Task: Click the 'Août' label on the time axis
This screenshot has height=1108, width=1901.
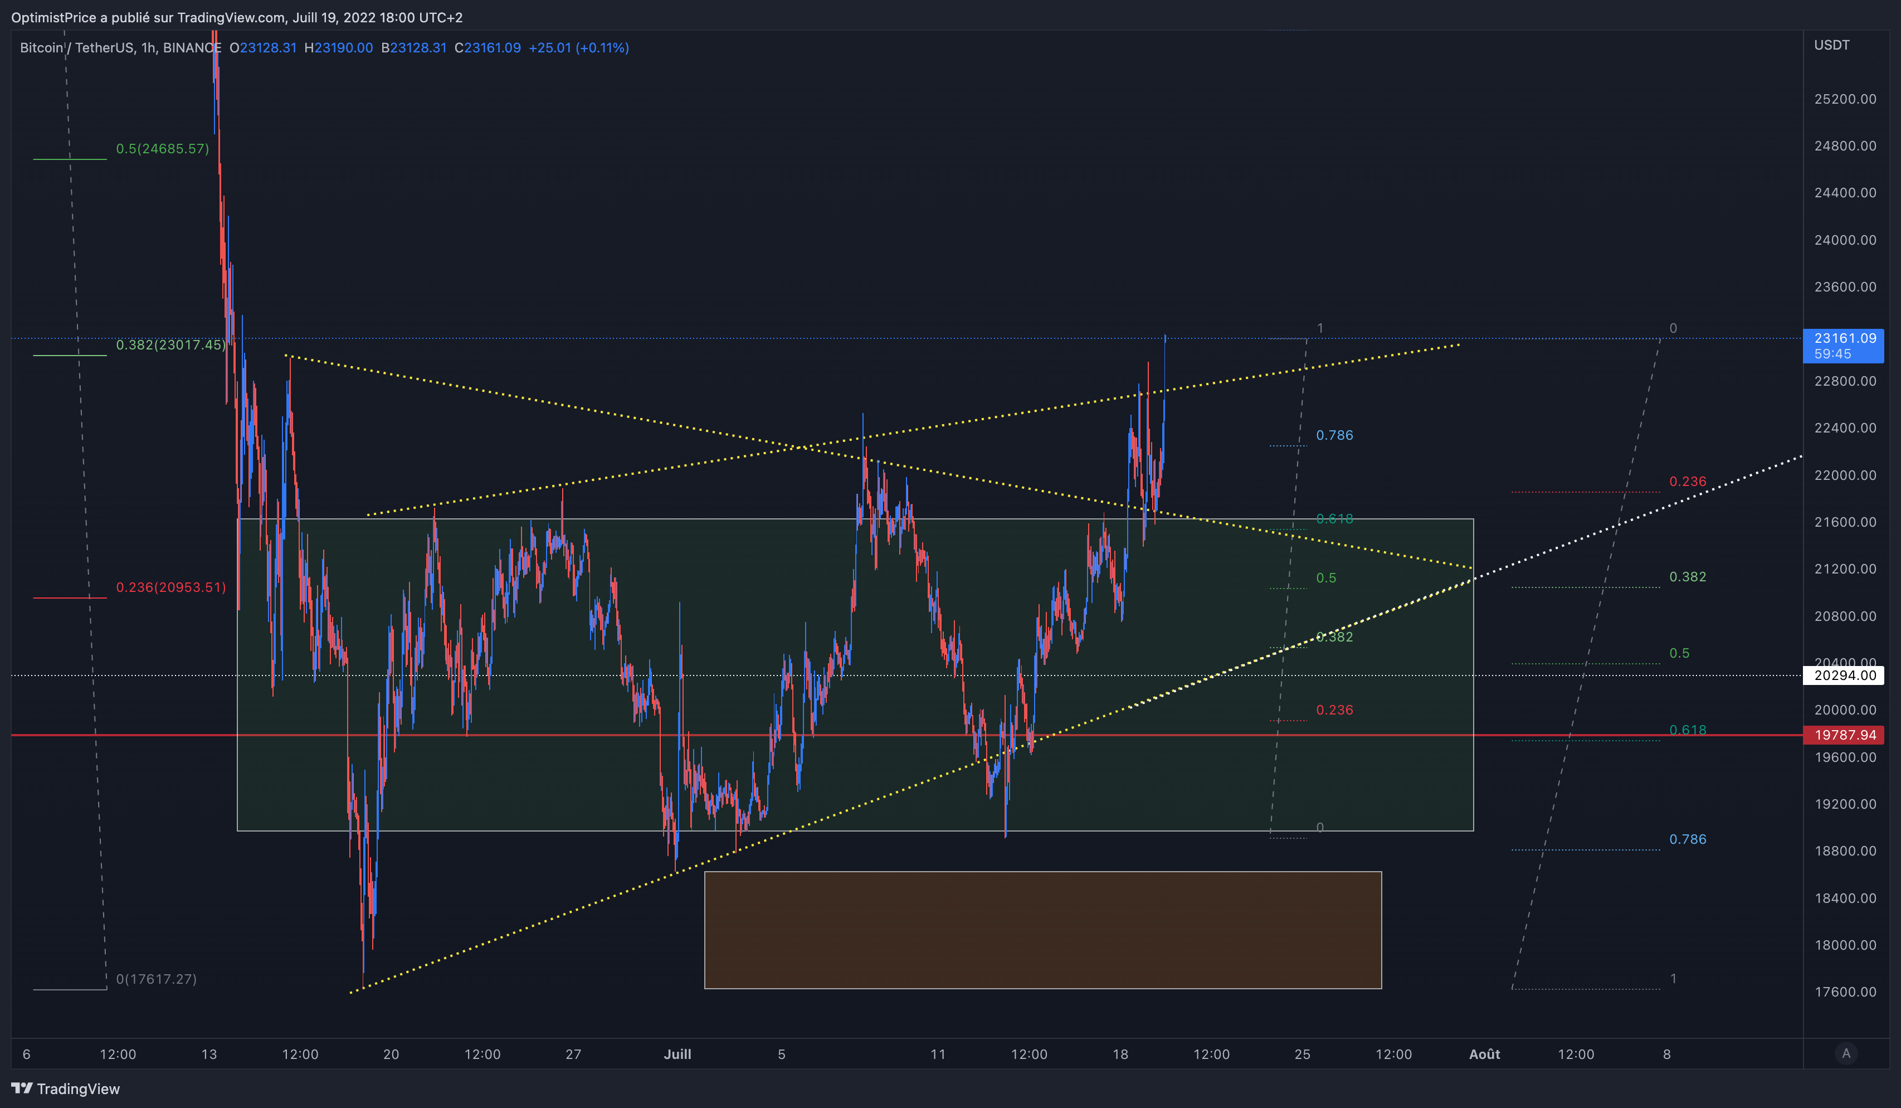Action: (x=1485, y=1054)
